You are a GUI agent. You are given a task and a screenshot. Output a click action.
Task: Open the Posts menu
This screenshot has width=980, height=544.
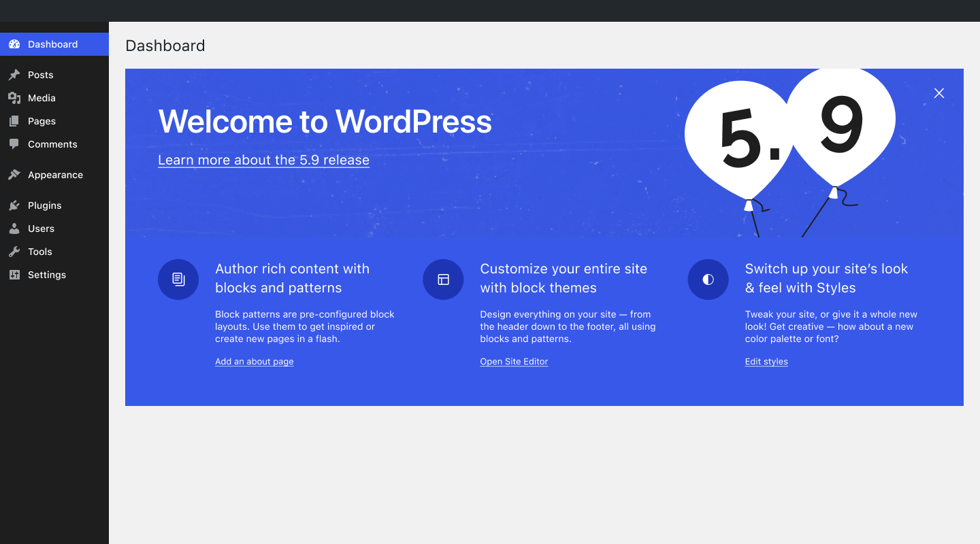click(54, 75)
